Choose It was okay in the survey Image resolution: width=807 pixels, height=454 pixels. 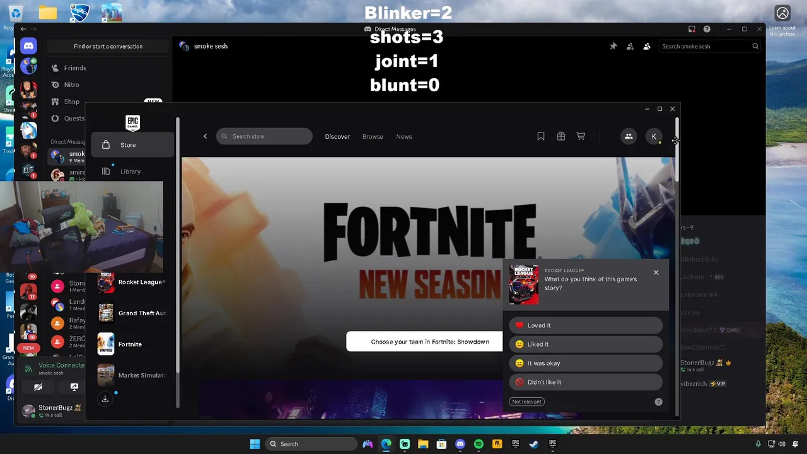(586, 363)
